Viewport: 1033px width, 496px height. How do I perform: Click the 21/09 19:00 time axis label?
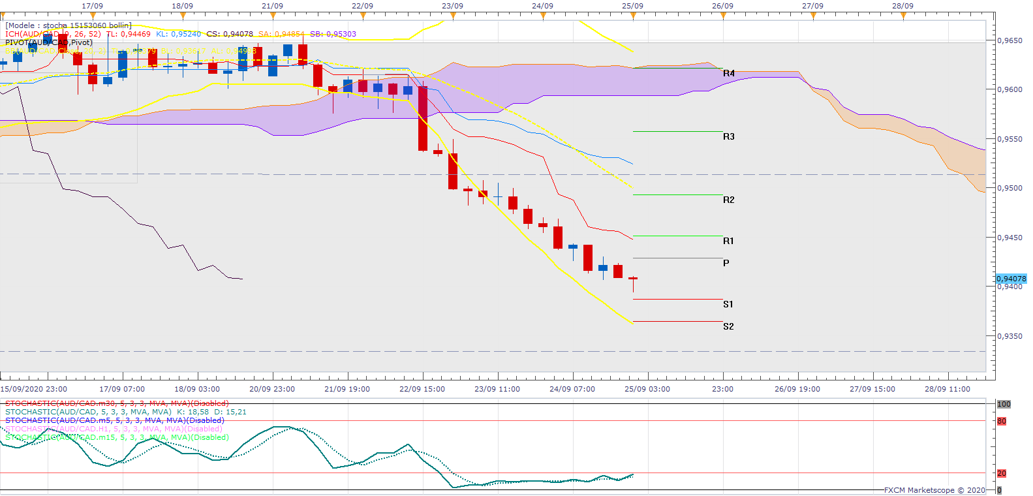click(x=347, y=389)
